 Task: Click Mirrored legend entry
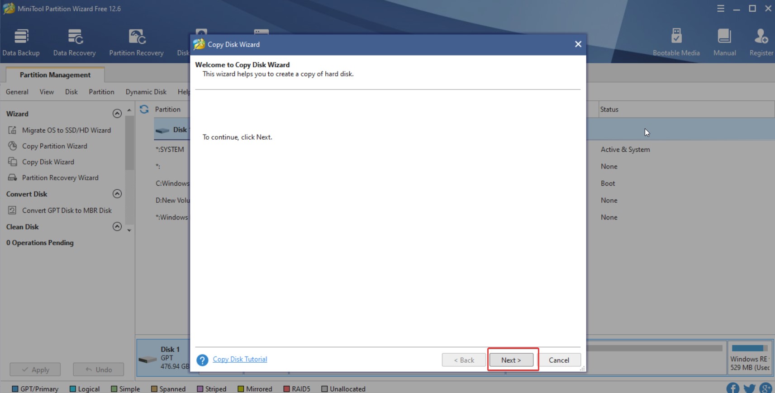click(255, 389)
